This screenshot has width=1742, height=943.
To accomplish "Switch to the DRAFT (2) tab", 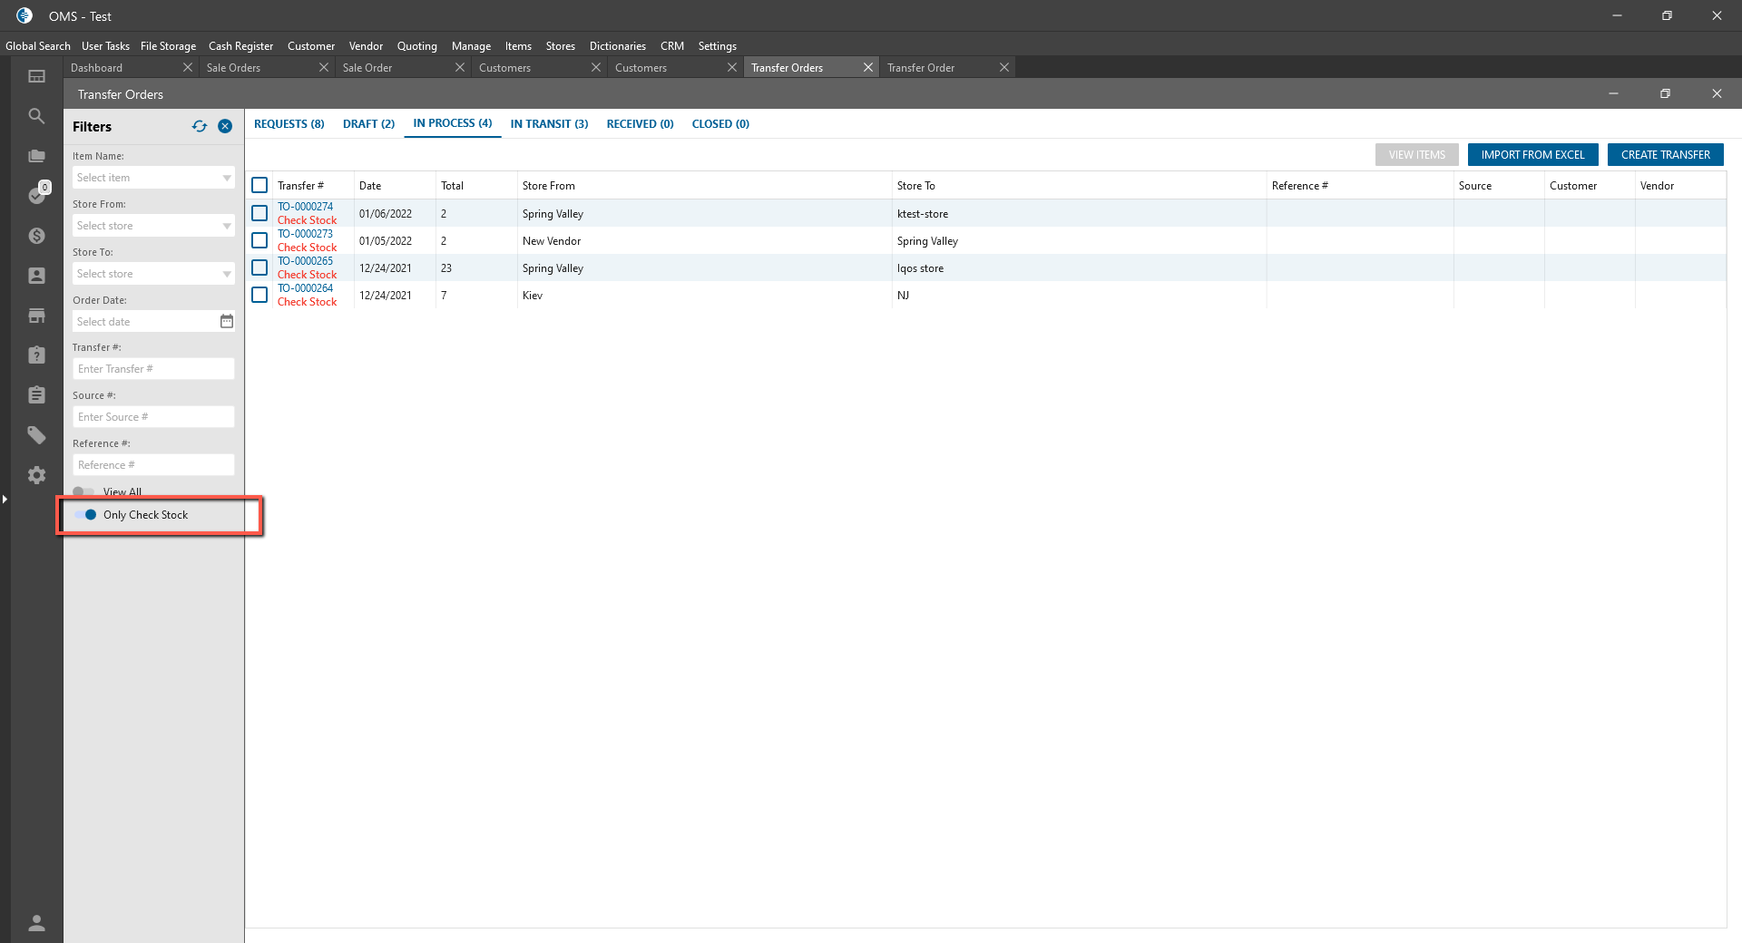I will [368, 124].
